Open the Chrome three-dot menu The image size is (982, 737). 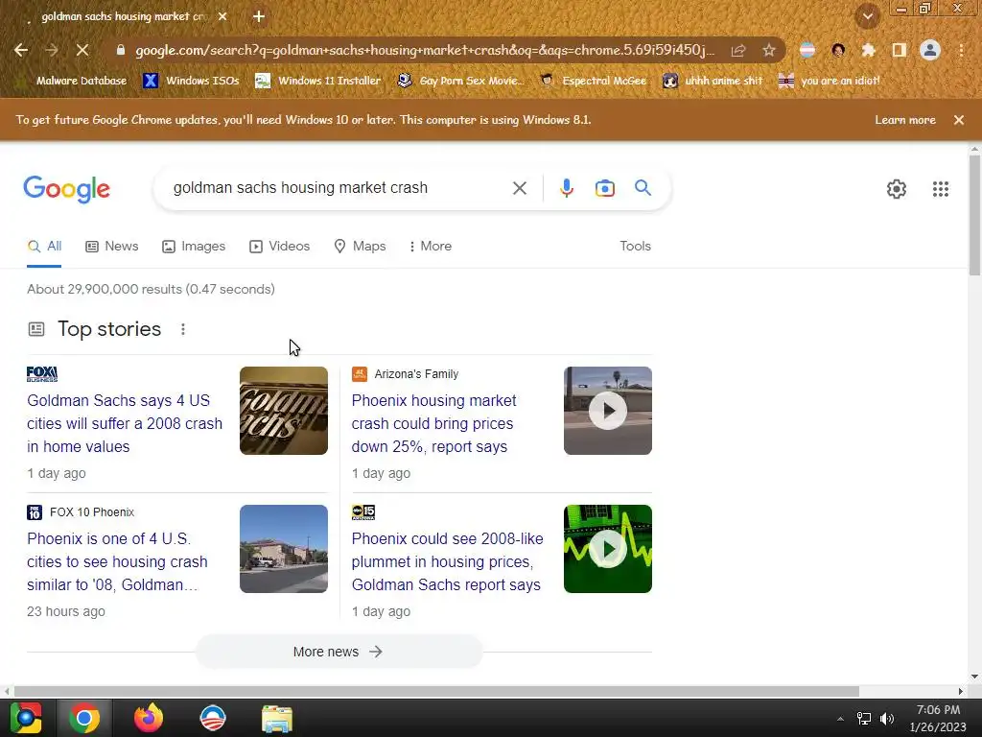pyautogui.click(x=961, y=50)
